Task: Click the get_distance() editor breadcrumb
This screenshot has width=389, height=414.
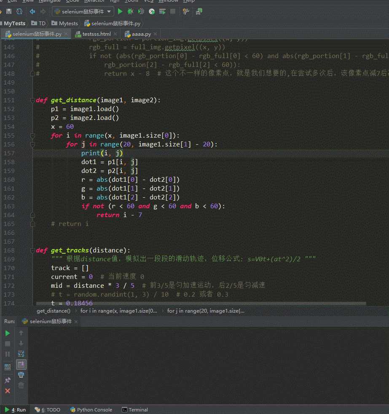Action: click(54, 311)
